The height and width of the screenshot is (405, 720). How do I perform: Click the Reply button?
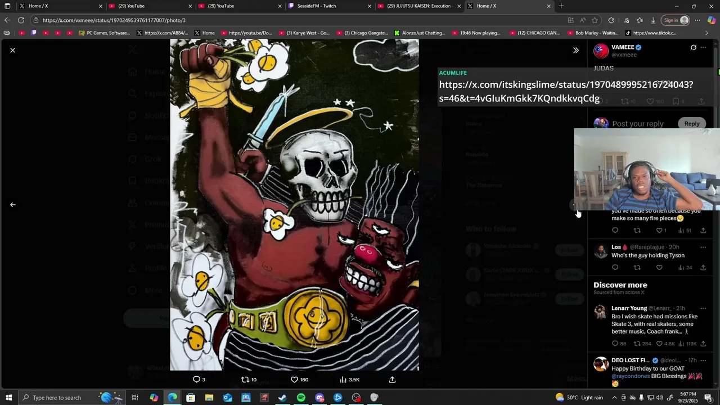tap(692, 124)
